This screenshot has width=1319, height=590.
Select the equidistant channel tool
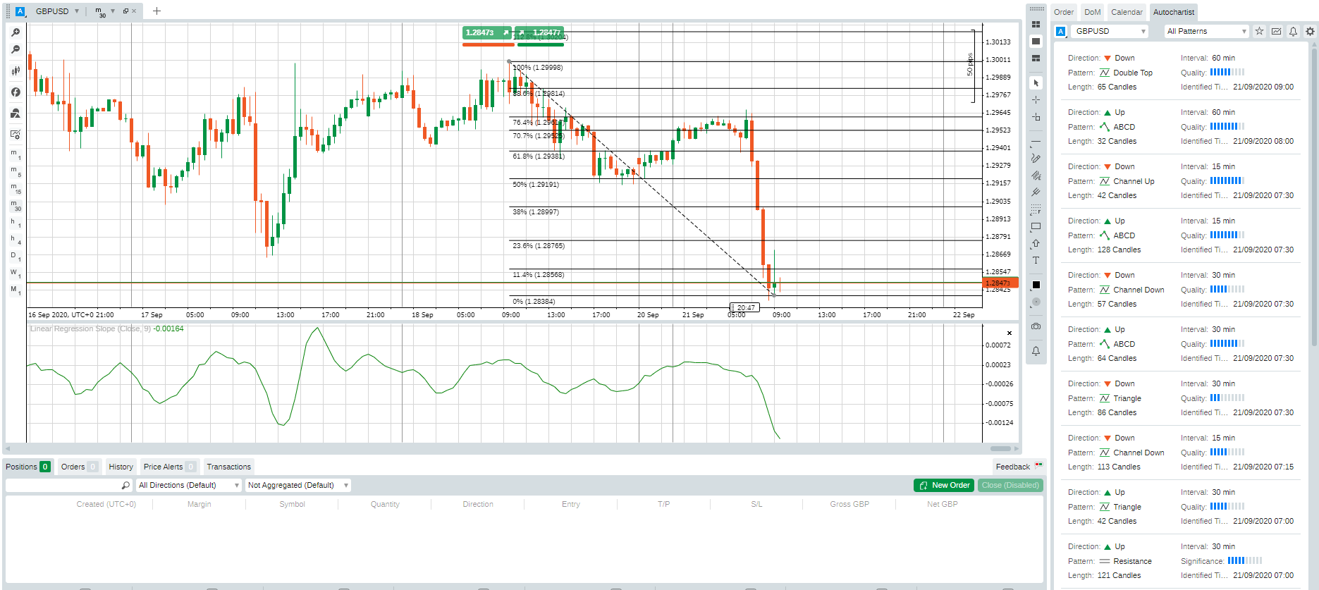tap(1036, 176)
